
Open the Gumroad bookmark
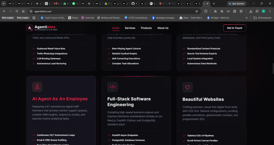click(88, 18)
